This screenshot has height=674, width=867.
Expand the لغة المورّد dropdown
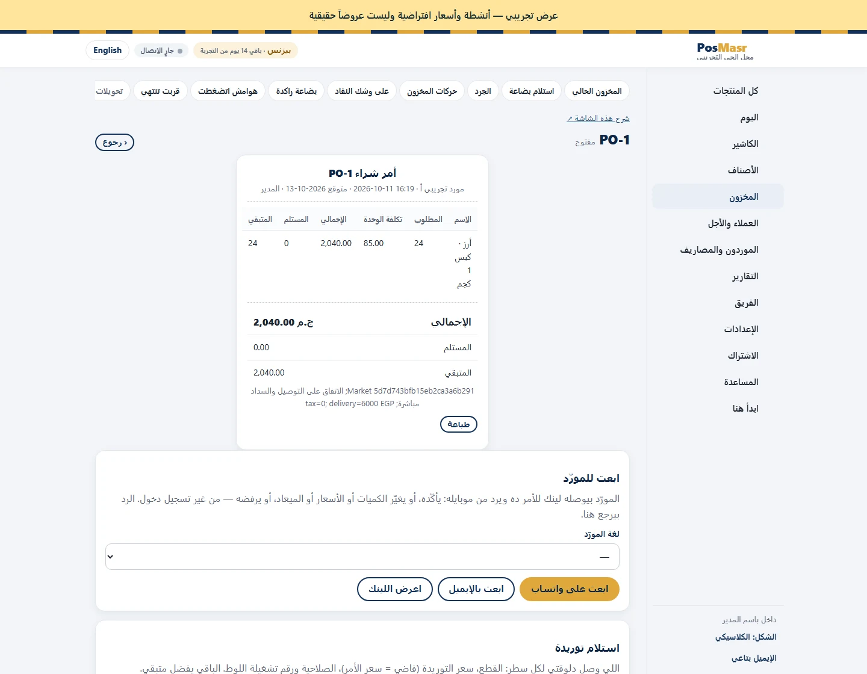[362, 557]
